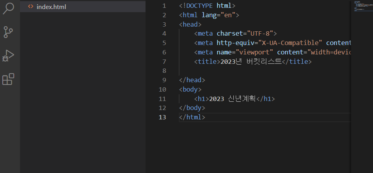373x173 pixels.
Task: Open the Source Control view
Action: (x=8, y=32)
